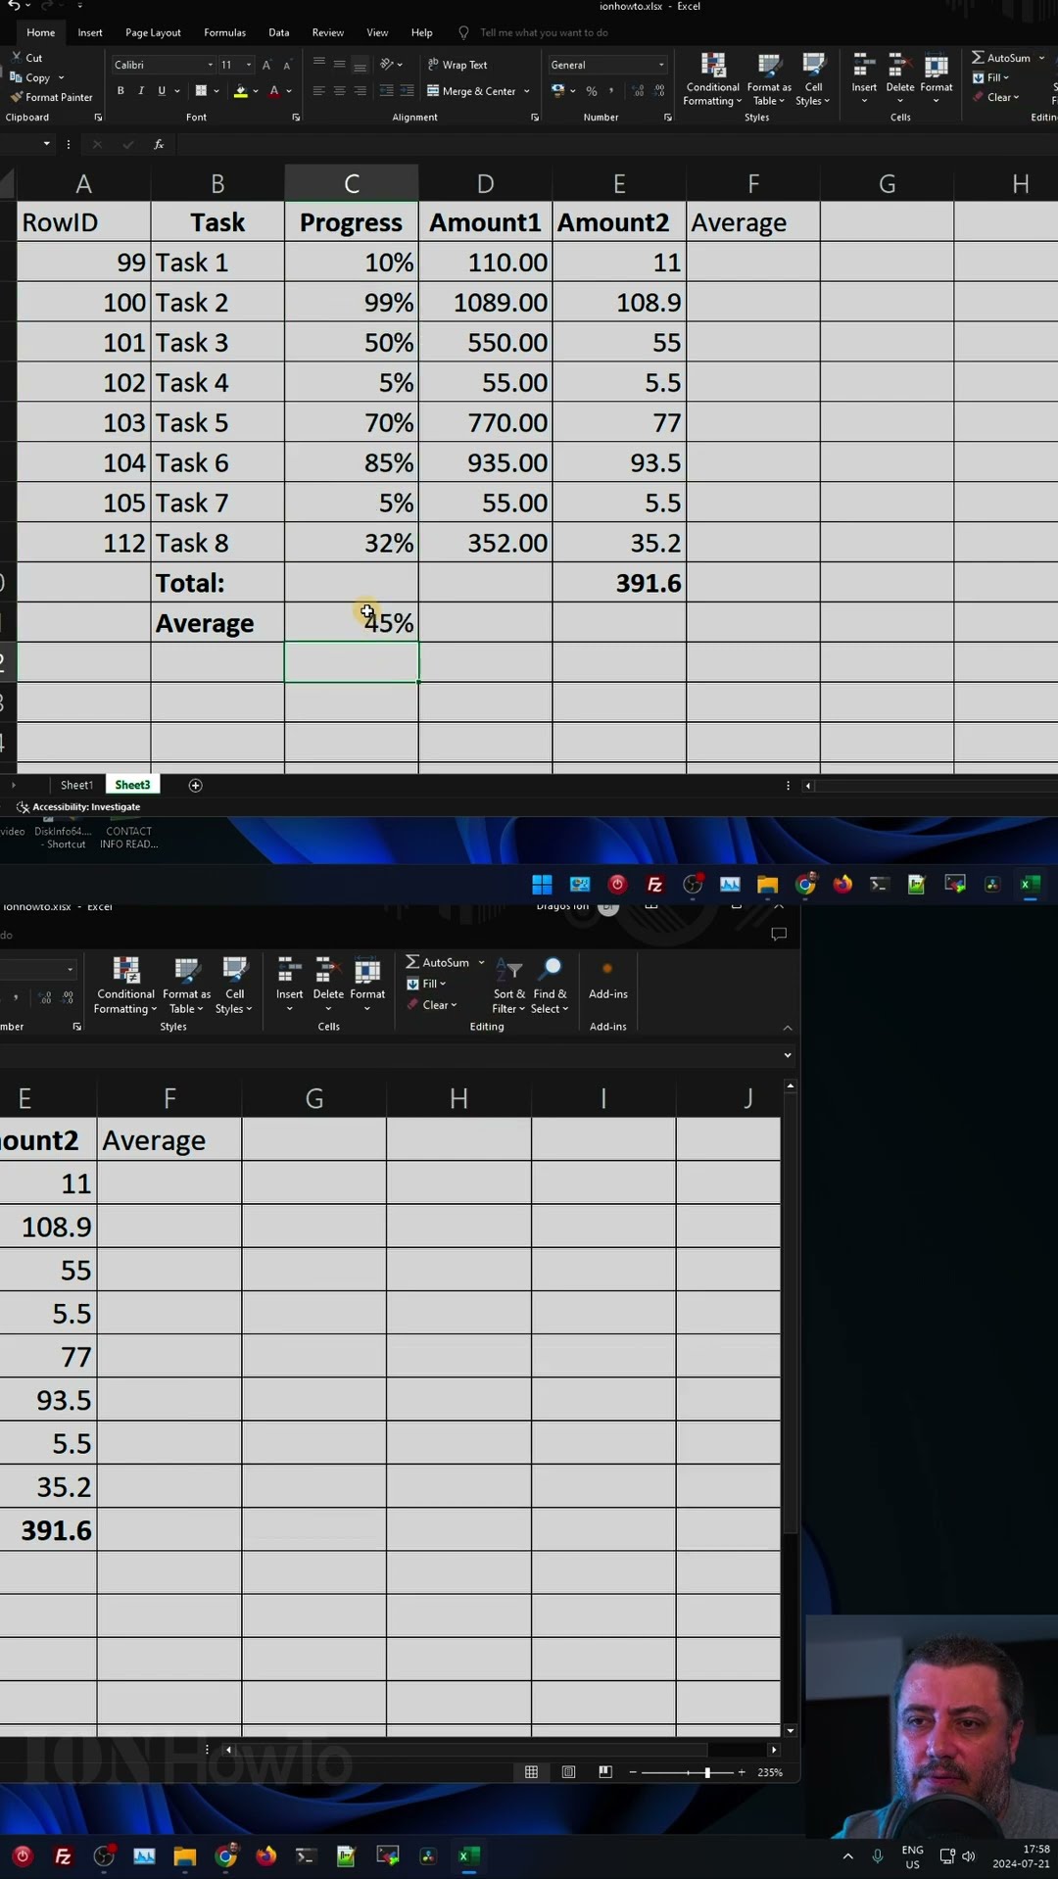
Task: Open the Font size dropdown showing 11
Action: point(249,65)
